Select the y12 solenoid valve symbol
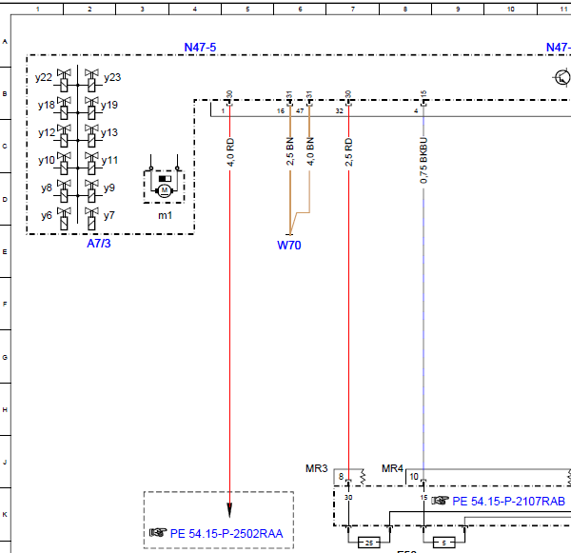 [x=64, y=136]
